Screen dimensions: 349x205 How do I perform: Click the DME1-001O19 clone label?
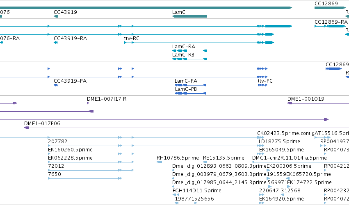click(x=306, y=99)
